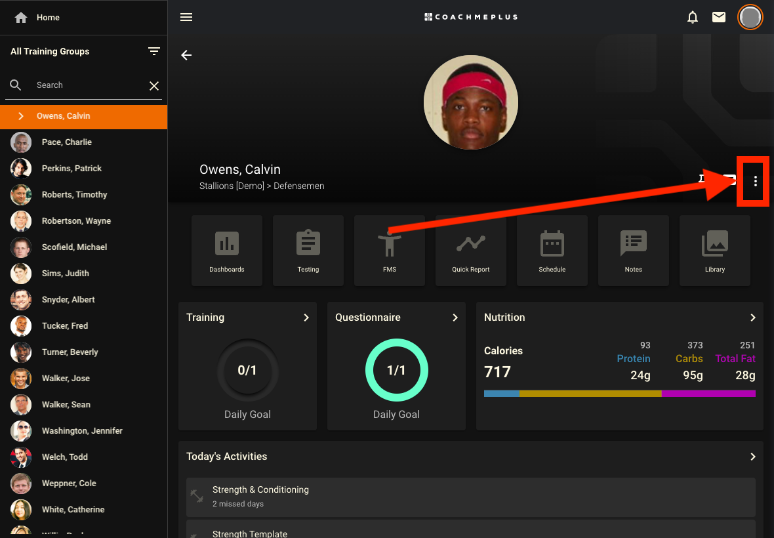Viewport: 774px width, 538px height.
Task: Clear the athlete search field
Action: coord(154,86)
